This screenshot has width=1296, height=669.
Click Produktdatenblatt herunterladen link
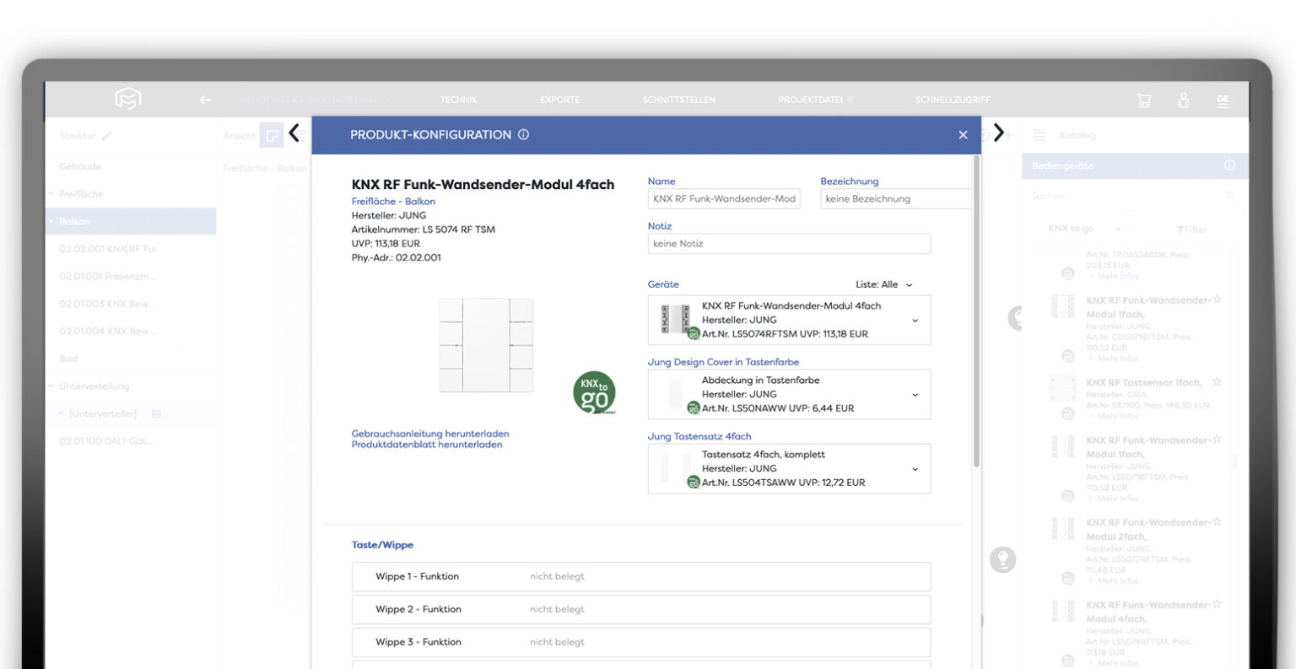point(427,445)
